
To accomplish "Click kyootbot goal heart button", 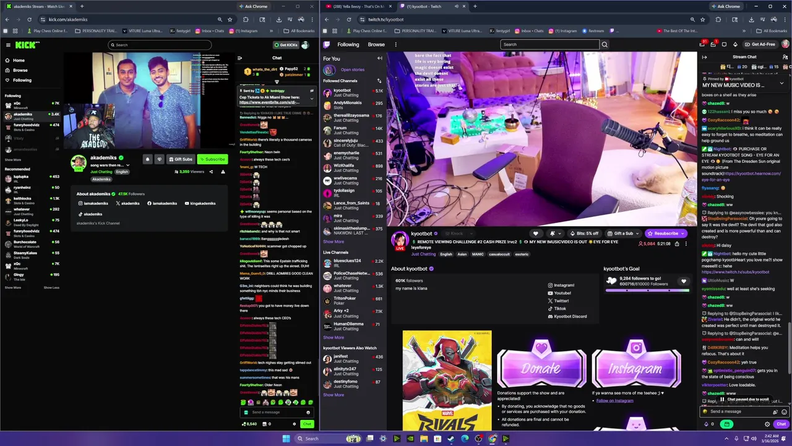I will point(684,281).
